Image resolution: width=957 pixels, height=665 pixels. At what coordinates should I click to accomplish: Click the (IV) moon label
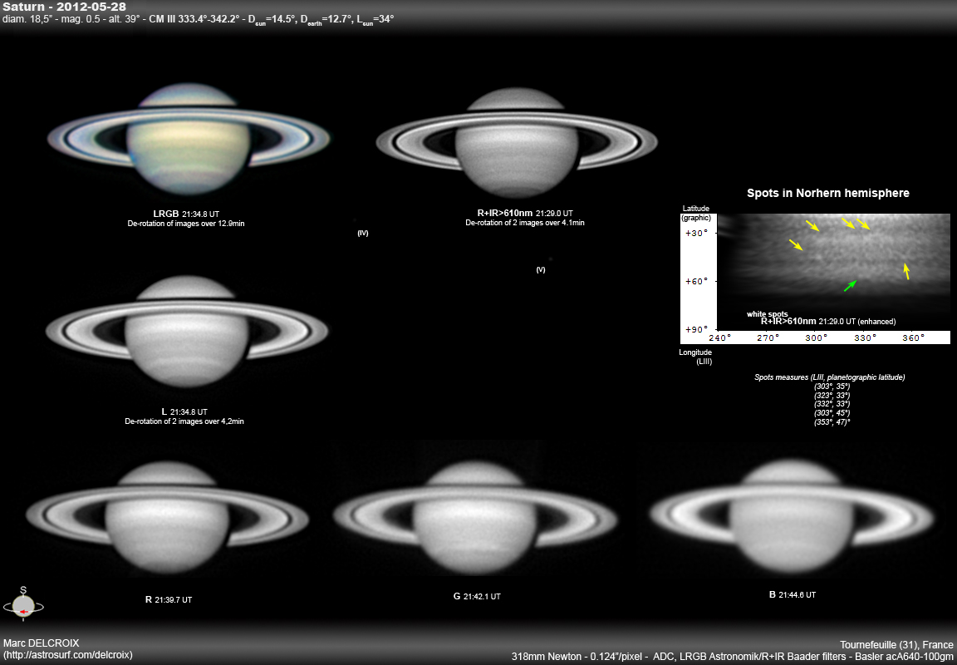362,234
